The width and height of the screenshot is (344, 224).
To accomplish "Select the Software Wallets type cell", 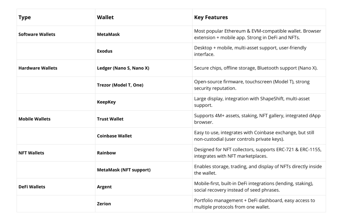I will [x=37, y=34].
